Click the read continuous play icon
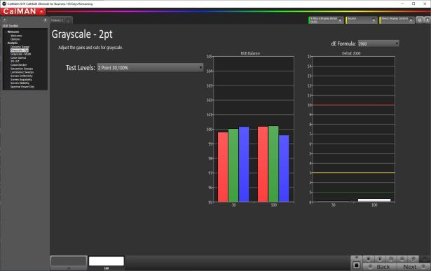The image size is (431, 271). pyautogui.click(x=380, y=259)
